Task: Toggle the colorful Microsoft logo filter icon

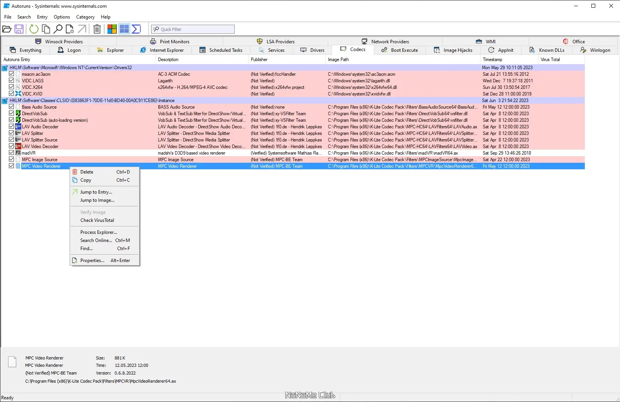Action: [112, 29]
